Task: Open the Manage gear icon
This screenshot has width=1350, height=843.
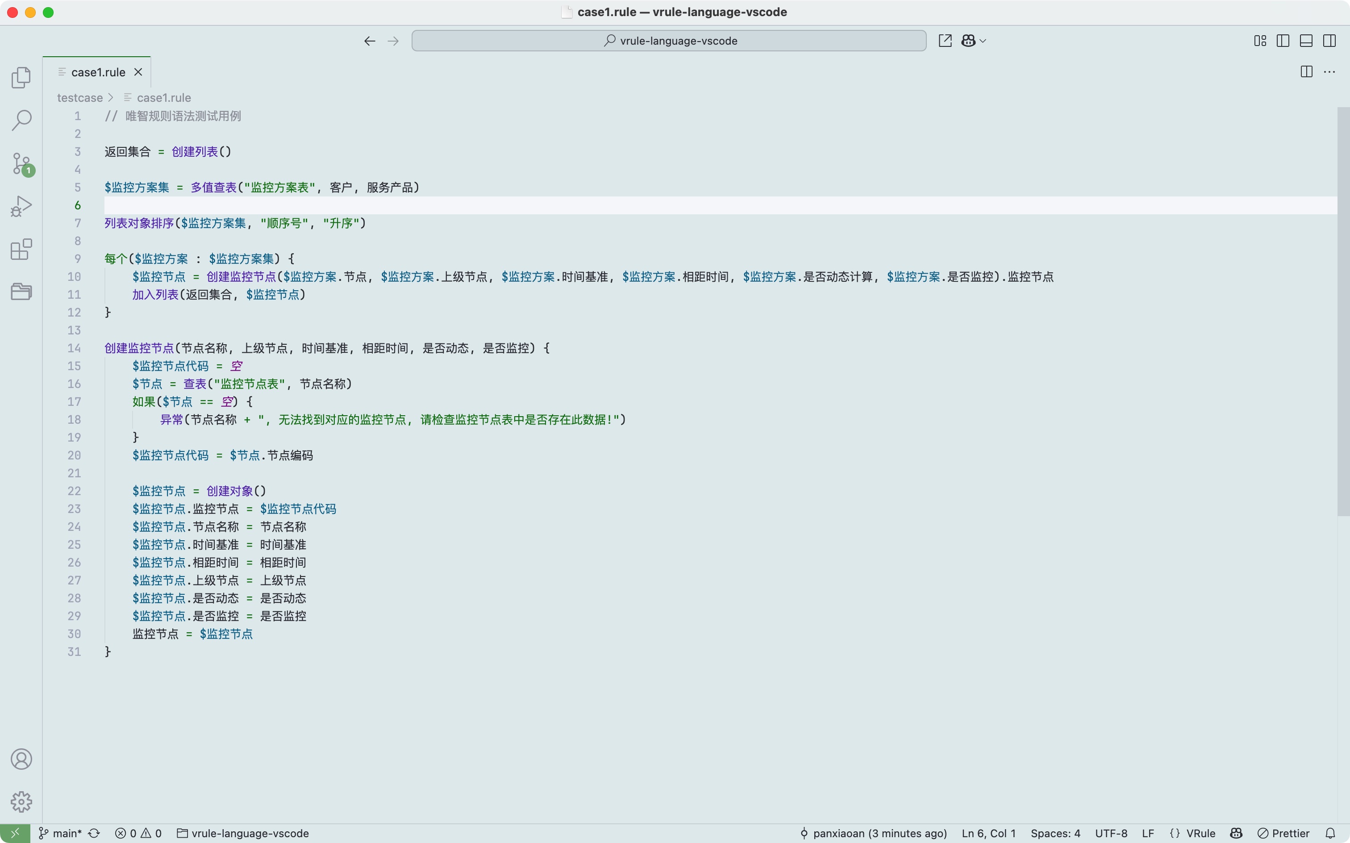Action: click(x=21, y=802)
